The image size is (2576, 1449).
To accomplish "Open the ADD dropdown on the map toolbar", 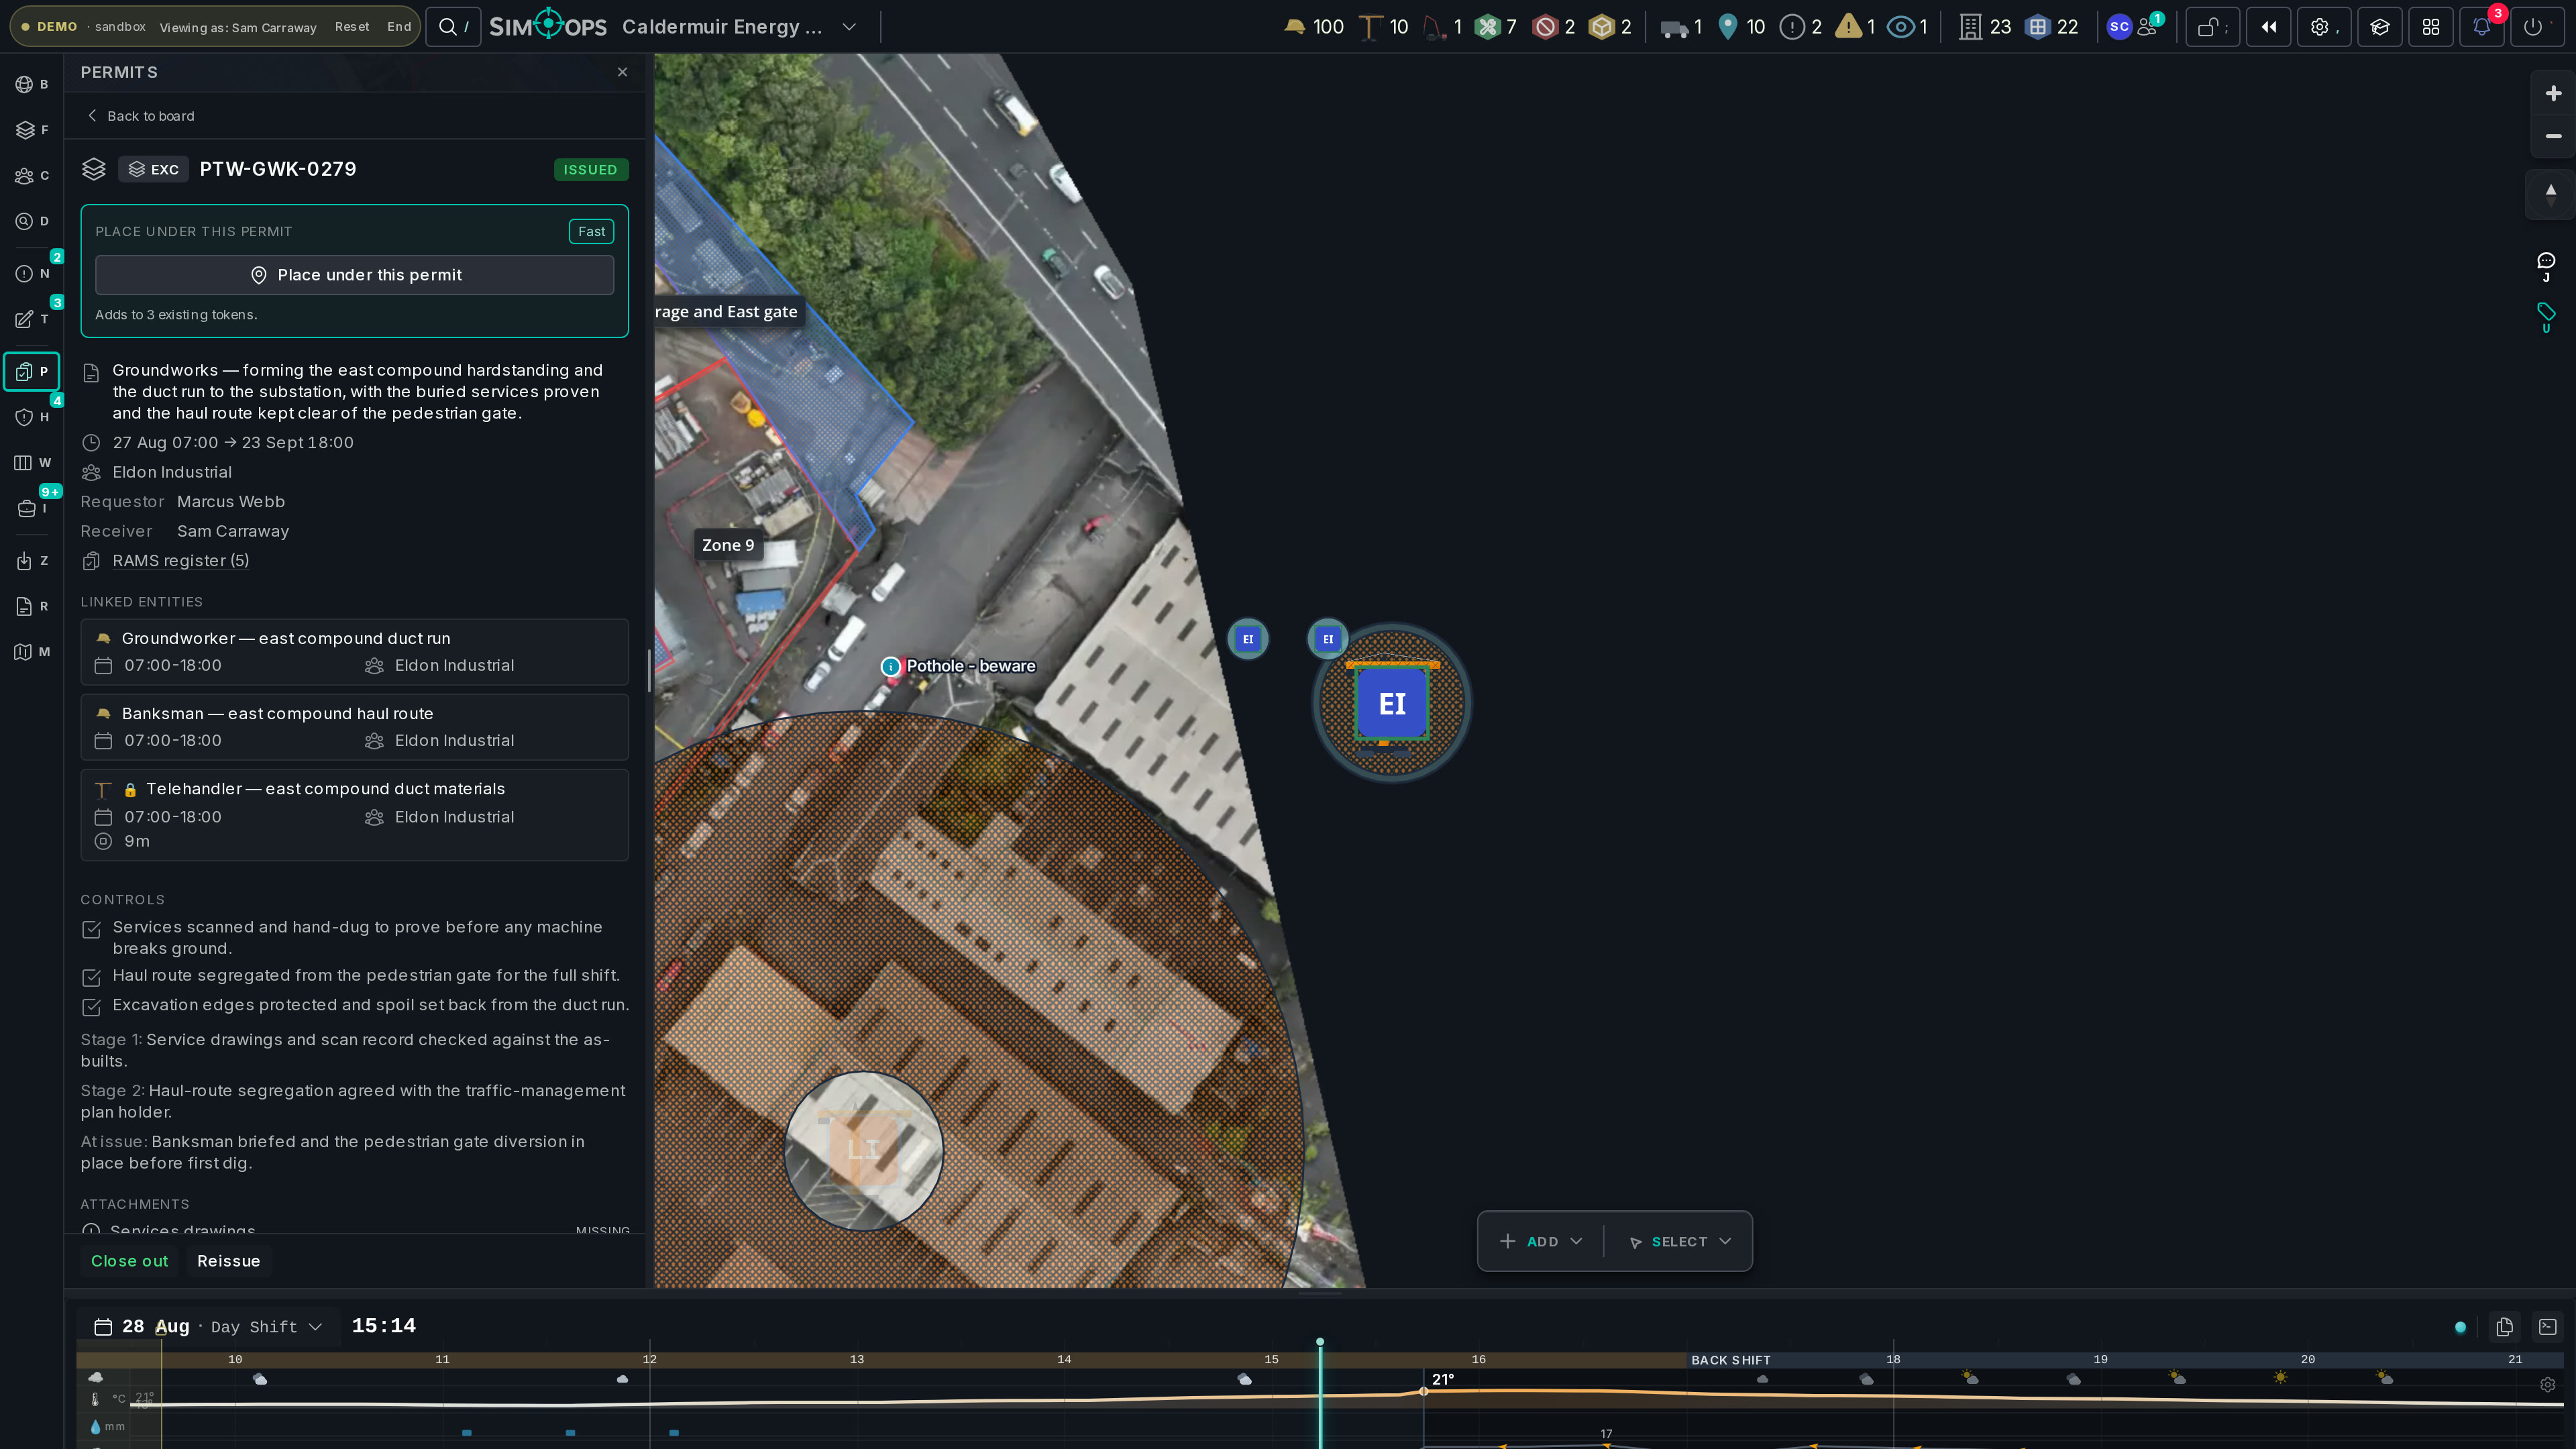I will tap(1541, 1241).
